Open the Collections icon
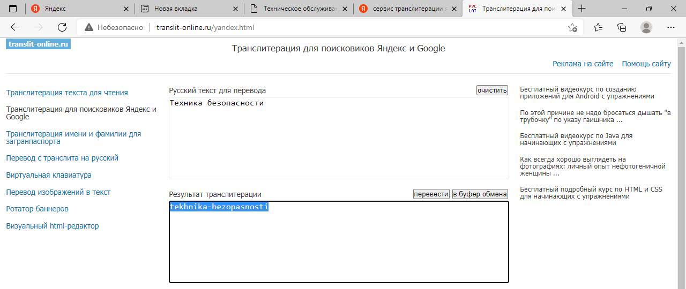This screenshot has width=686, height=289. [622, 28]
